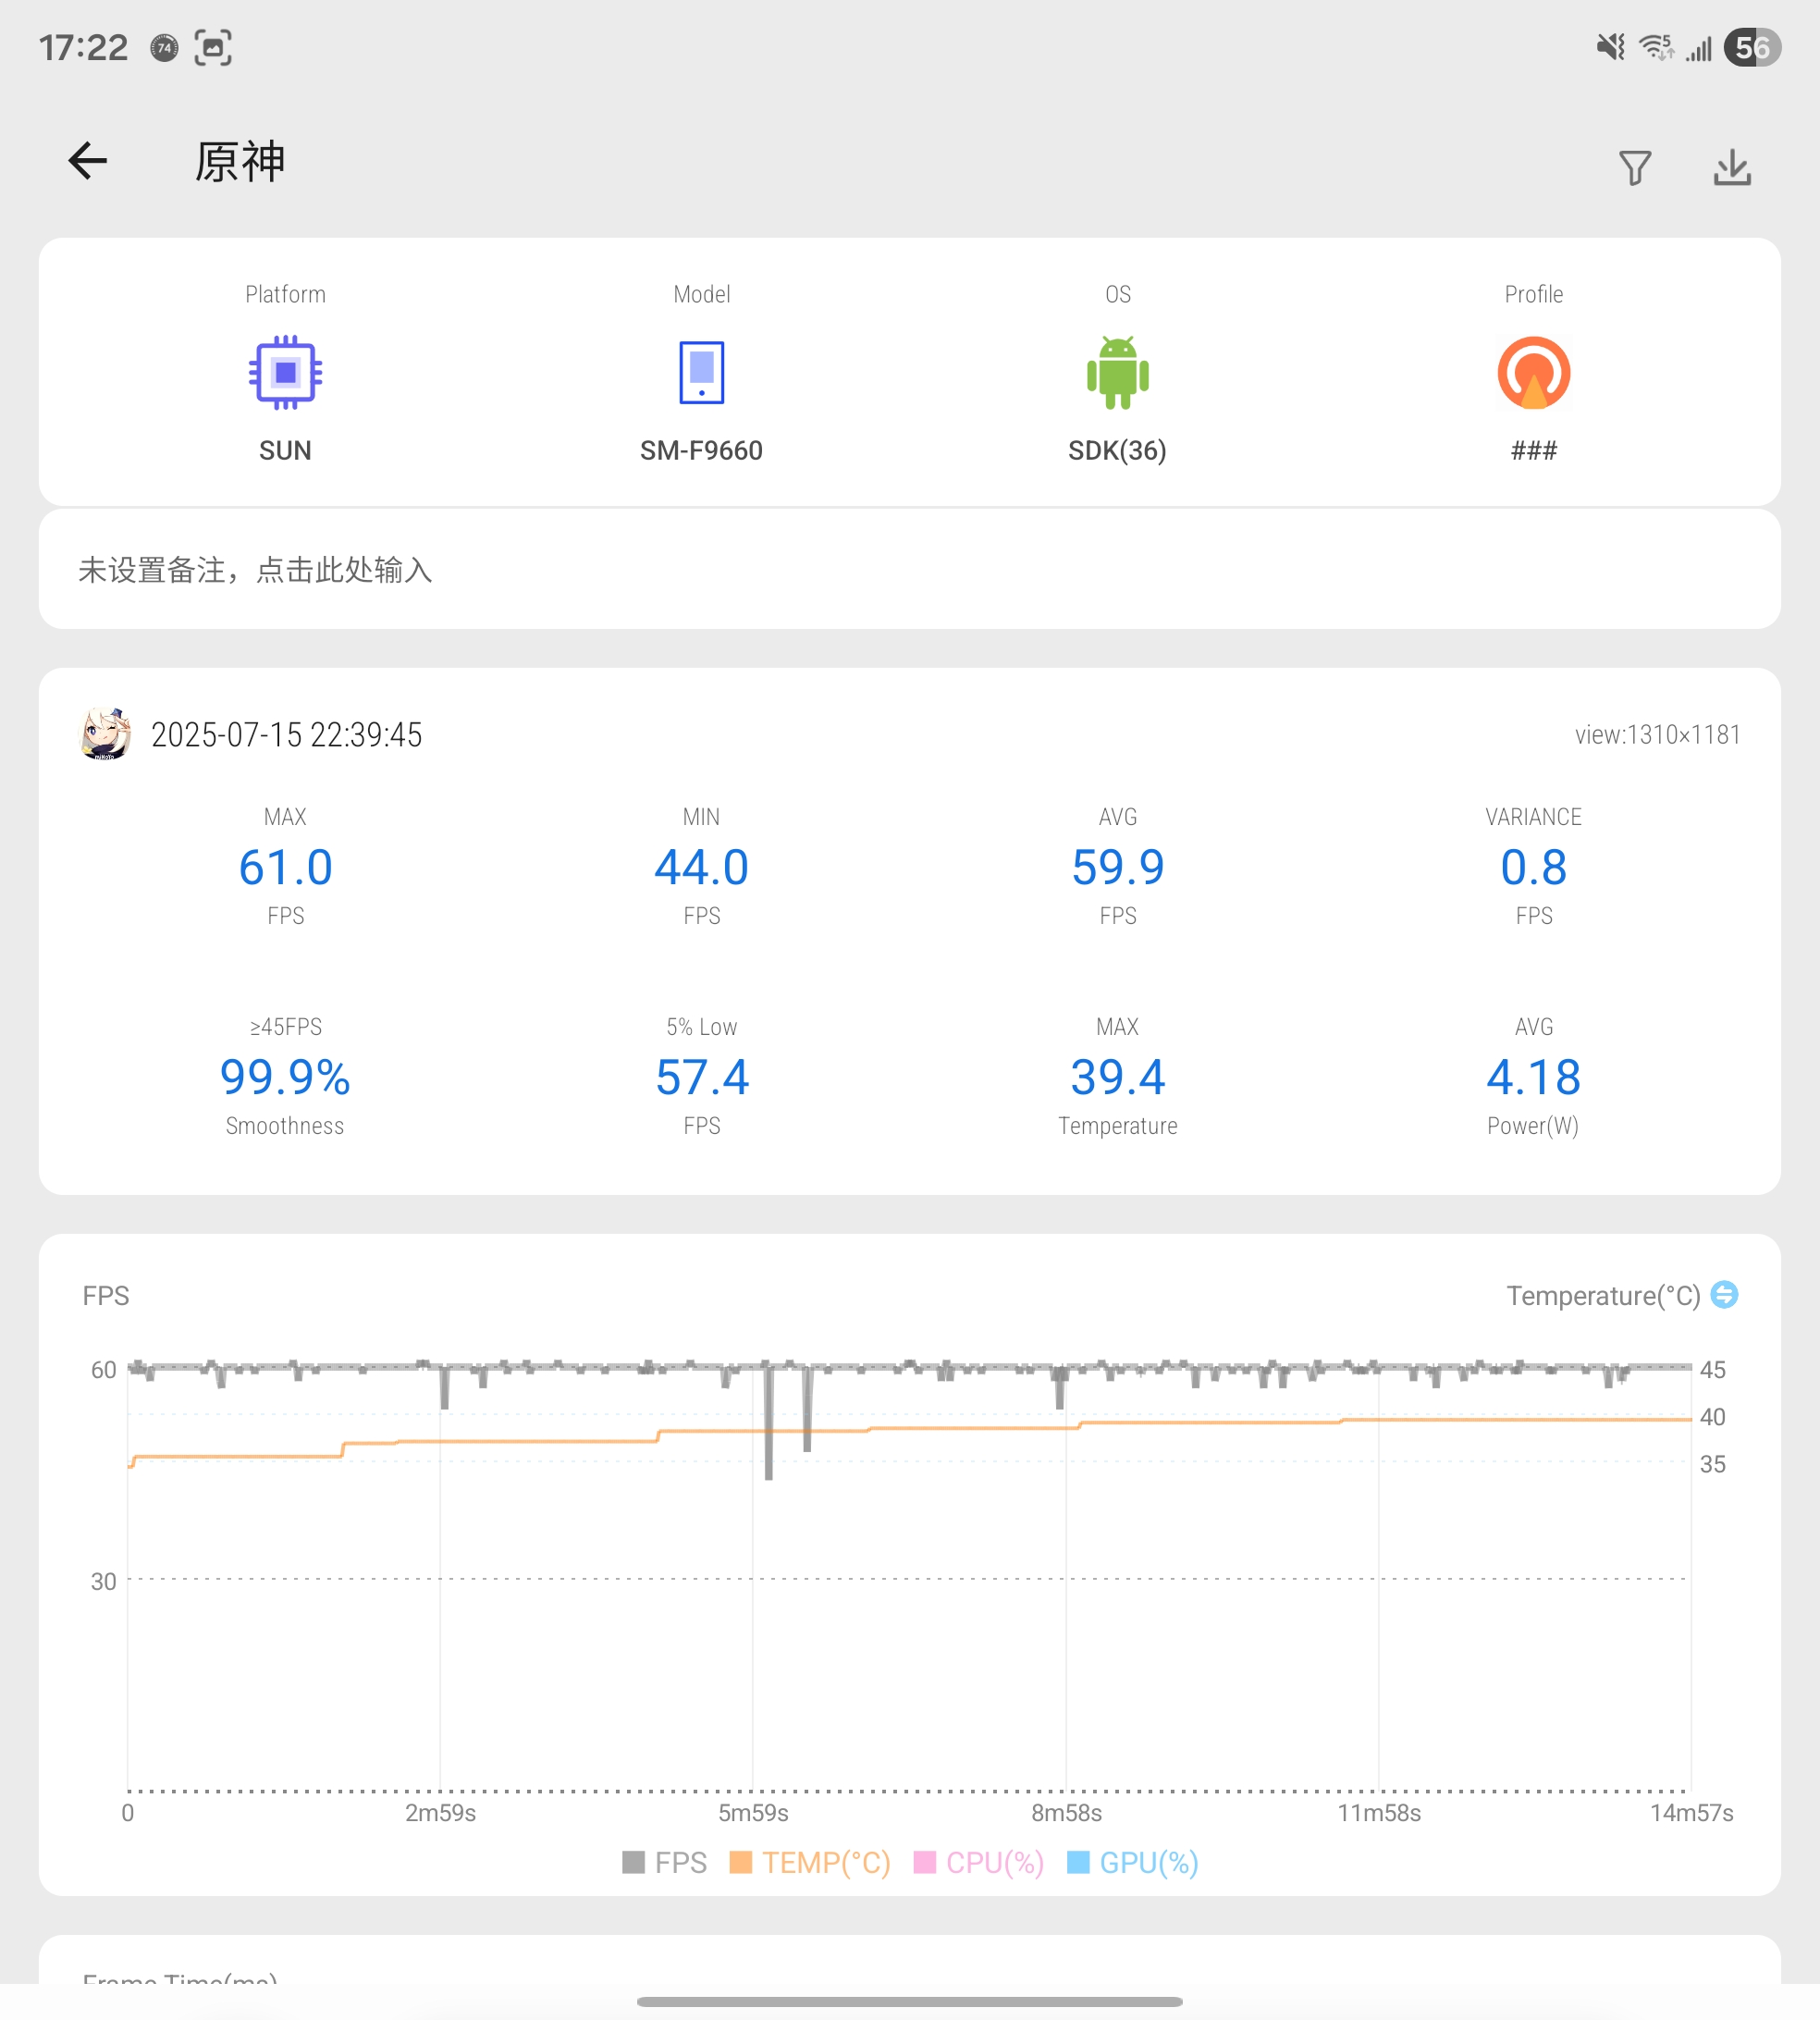Toggle TEMP(°C) series in chart legend

(810, 1863)
